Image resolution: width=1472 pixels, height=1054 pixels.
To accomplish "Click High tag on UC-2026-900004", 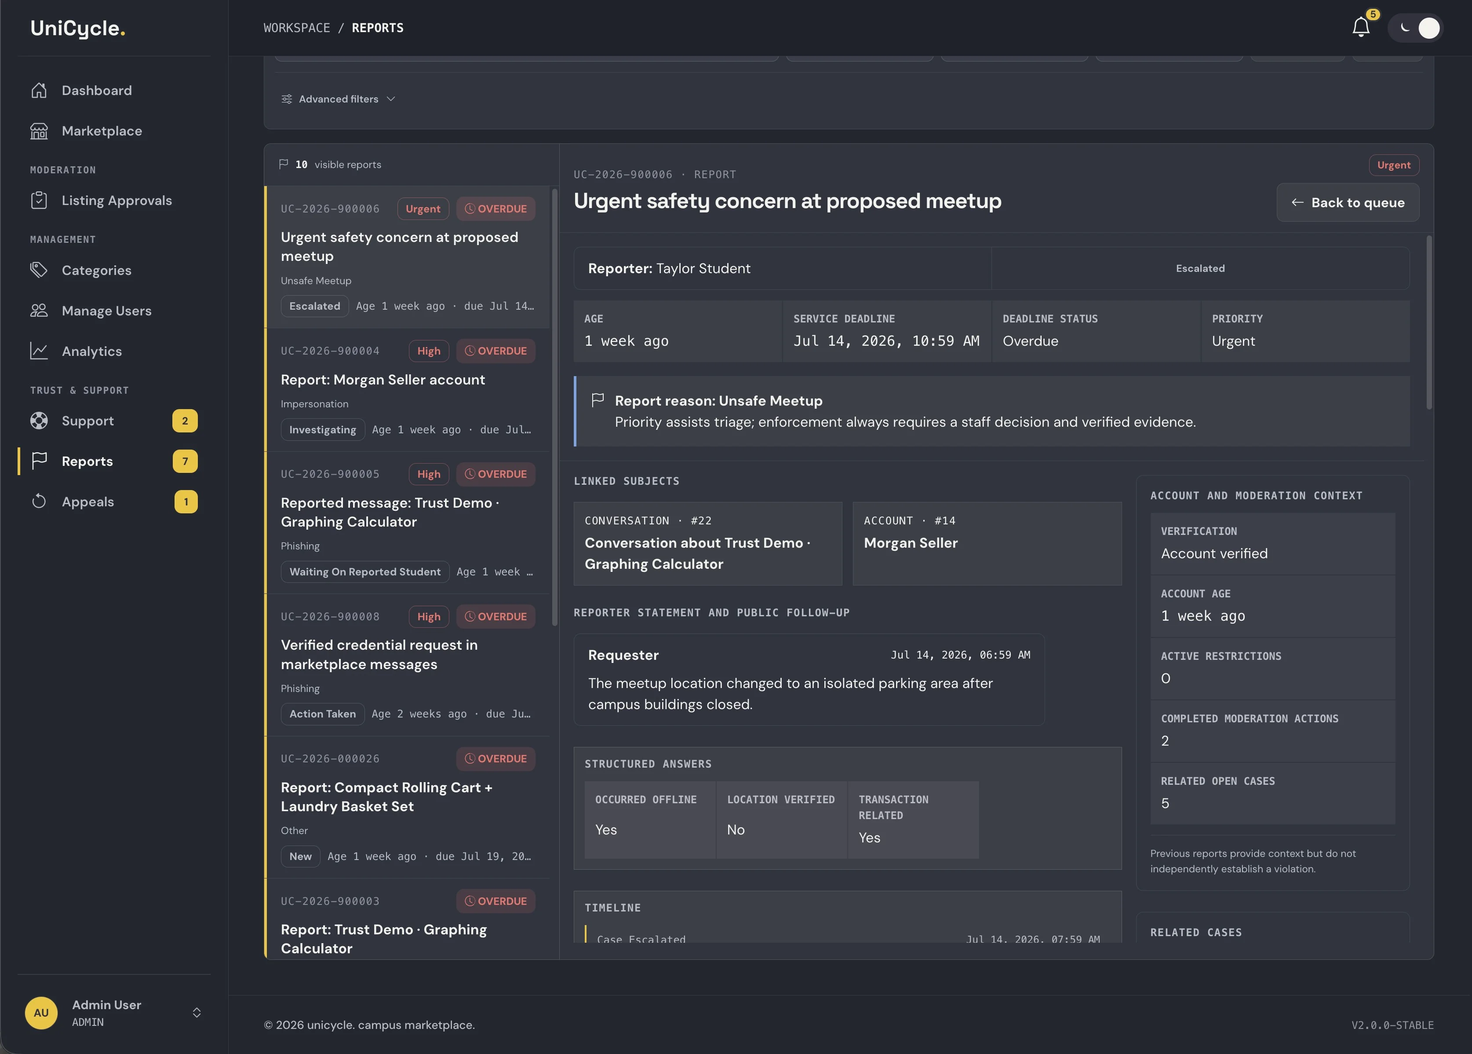I will tap(429, 351).
